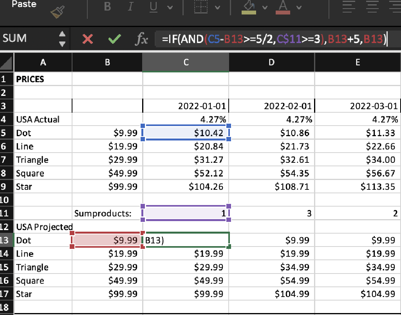Toggle center text alignment
Image resolution: width=401 pixels, height=315 pixels.
click(x=372, y=7)
